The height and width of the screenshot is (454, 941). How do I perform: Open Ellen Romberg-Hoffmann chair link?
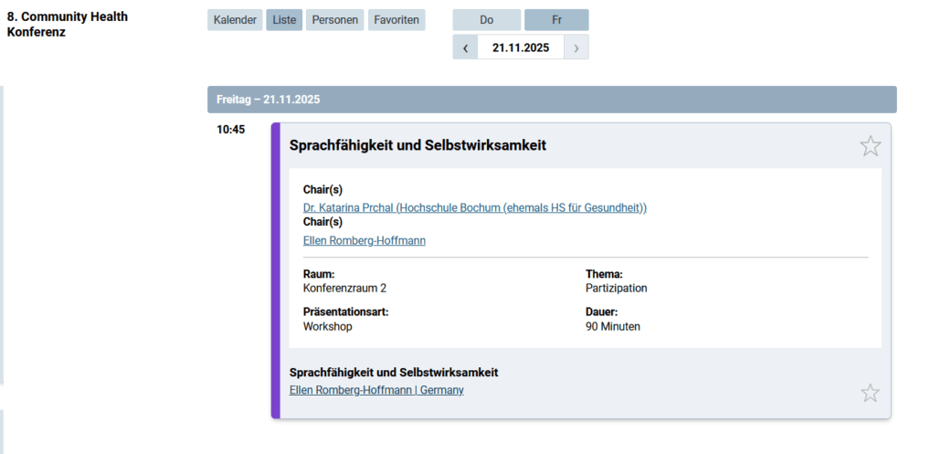(x=364, y=241)
